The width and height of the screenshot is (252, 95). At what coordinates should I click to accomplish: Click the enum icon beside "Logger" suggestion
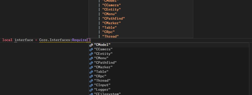point(91,90)
